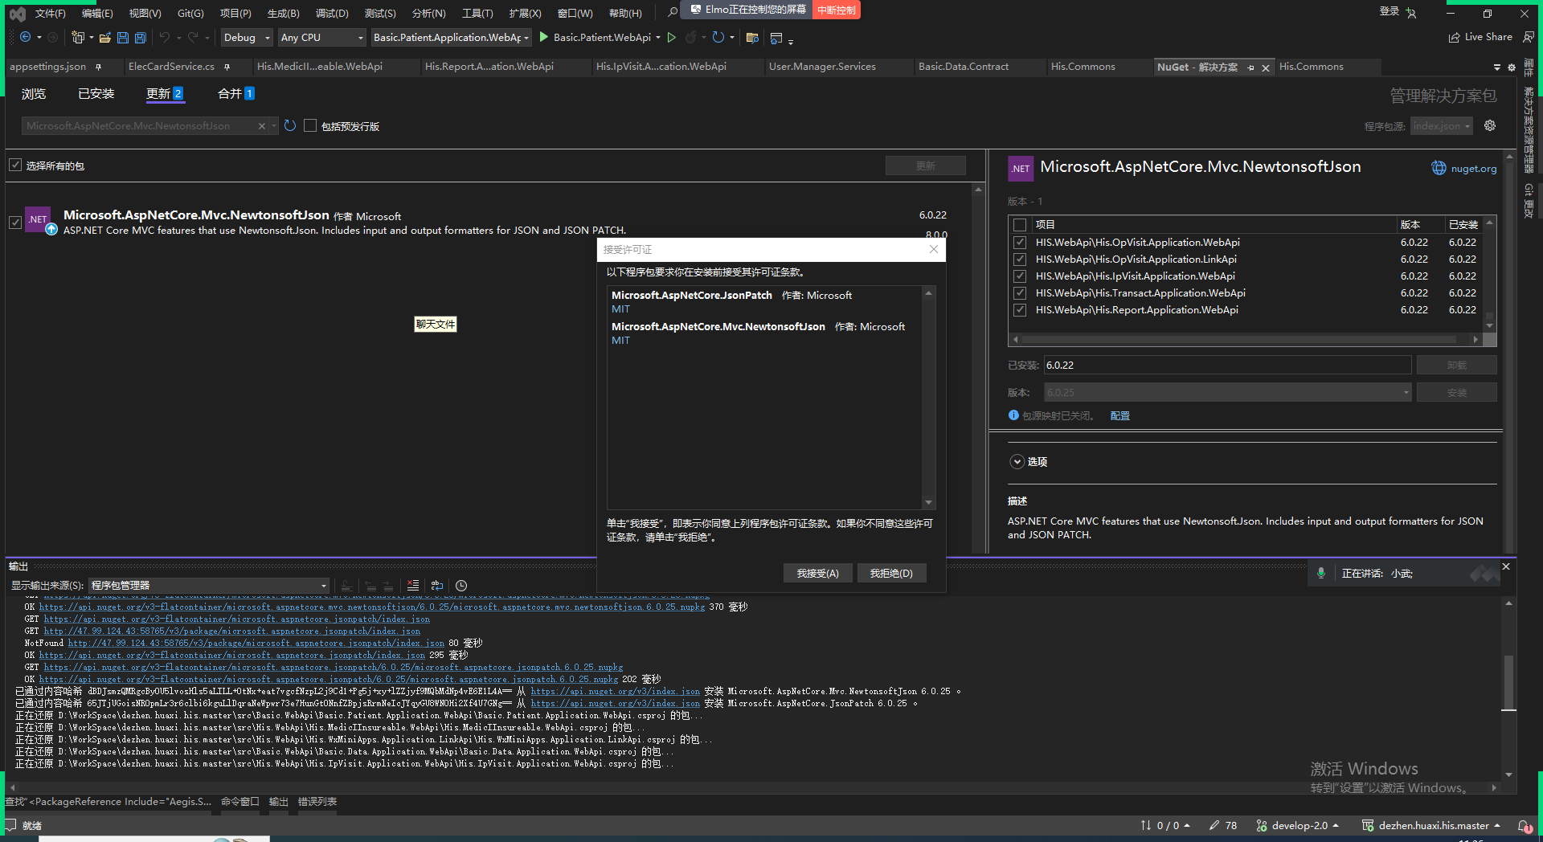Refresh the NuGet package list
The image size is (1543, 842).
coord(290,125)
